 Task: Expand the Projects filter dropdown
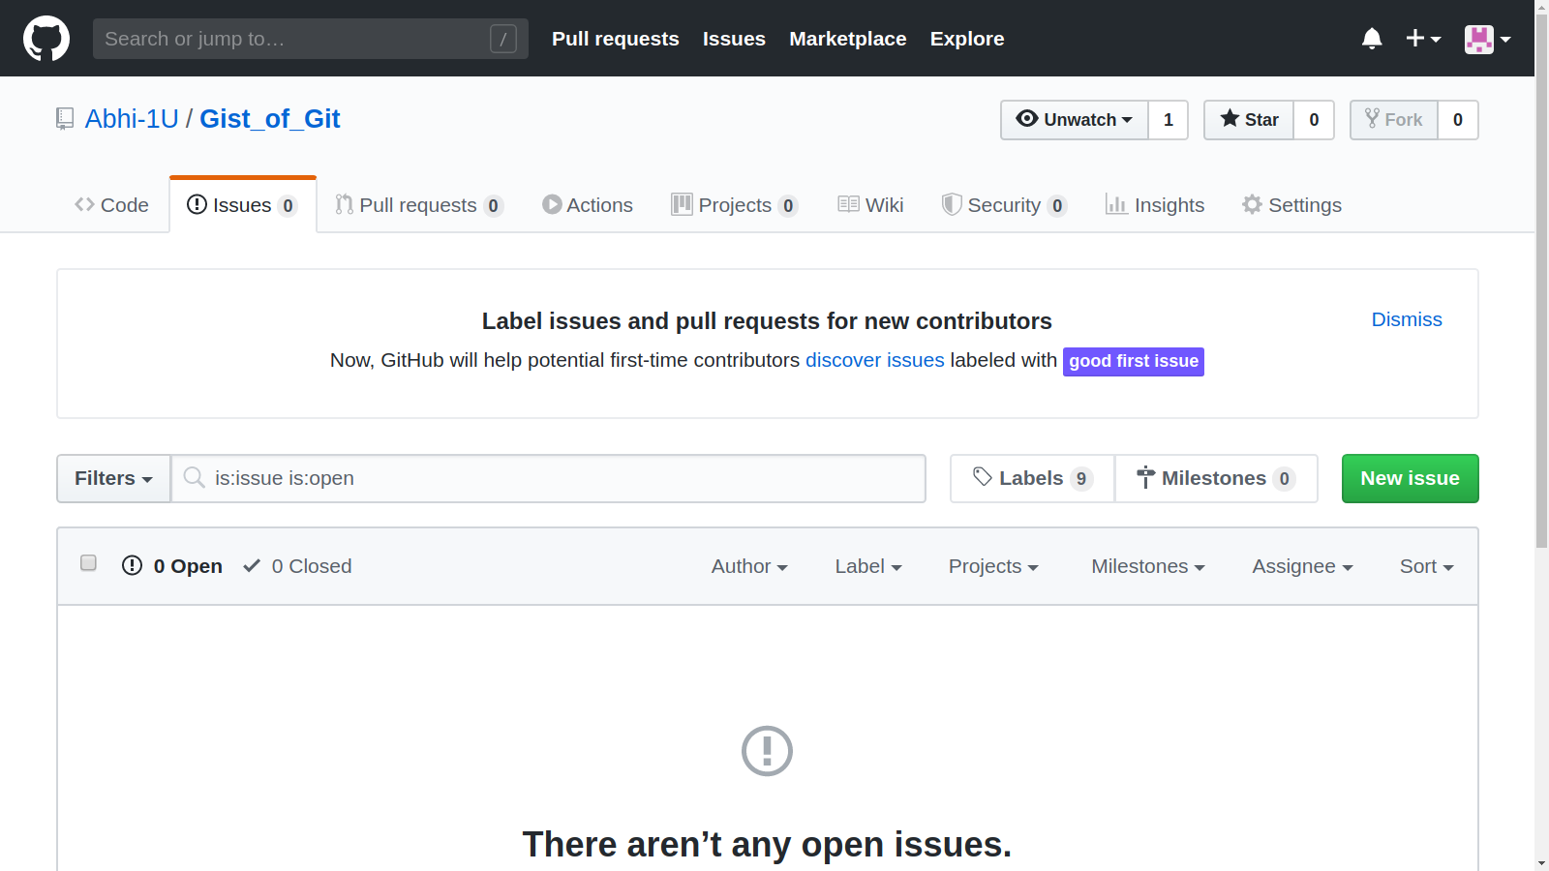tap(993, 566)
